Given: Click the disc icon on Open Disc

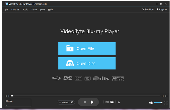Looking at the screenshot, I should [70, 63].
